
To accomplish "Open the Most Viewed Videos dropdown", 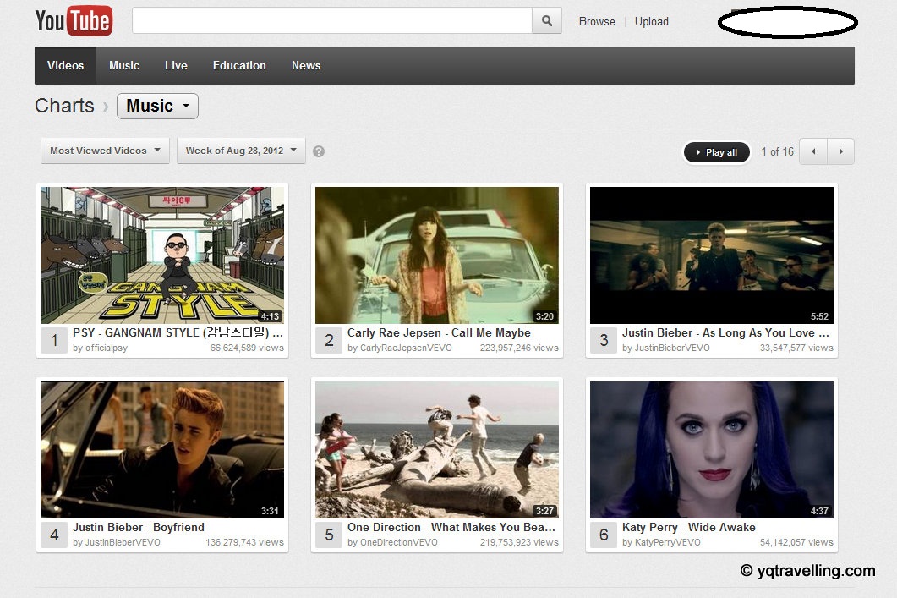I will [103, 150].
